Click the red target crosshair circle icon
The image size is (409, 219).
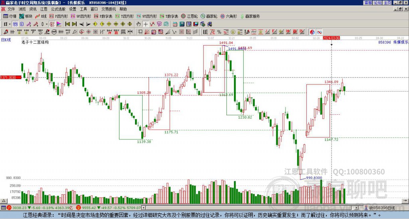click(81, 32)
